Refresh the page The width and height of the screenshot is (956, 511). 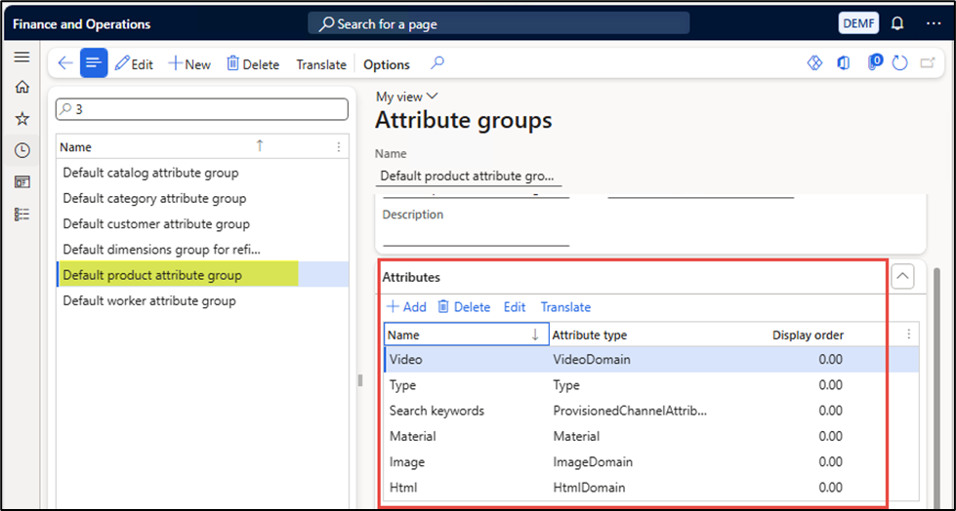[x=900, y=63]
